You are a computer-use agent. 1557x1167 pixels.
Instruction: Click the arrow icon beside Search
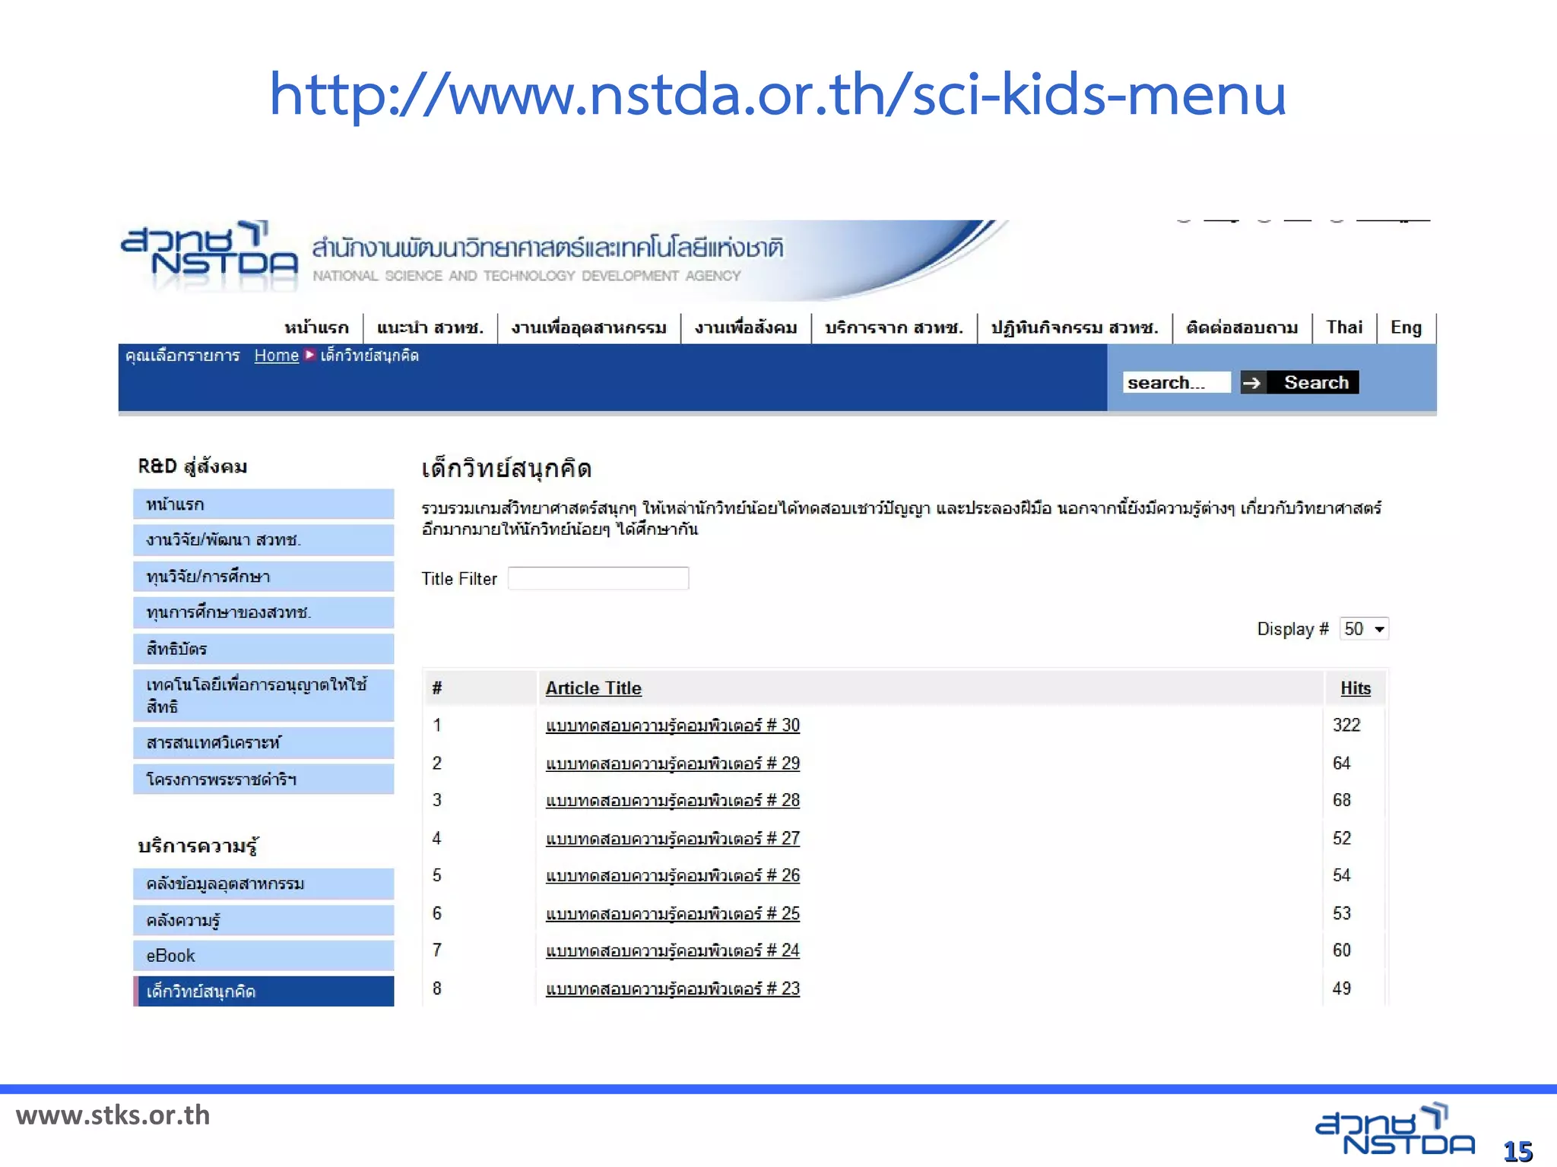point(1252,382)
